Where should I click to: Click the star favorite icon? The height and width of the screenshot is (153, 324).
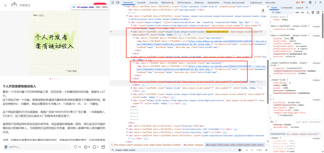(85, 147)
